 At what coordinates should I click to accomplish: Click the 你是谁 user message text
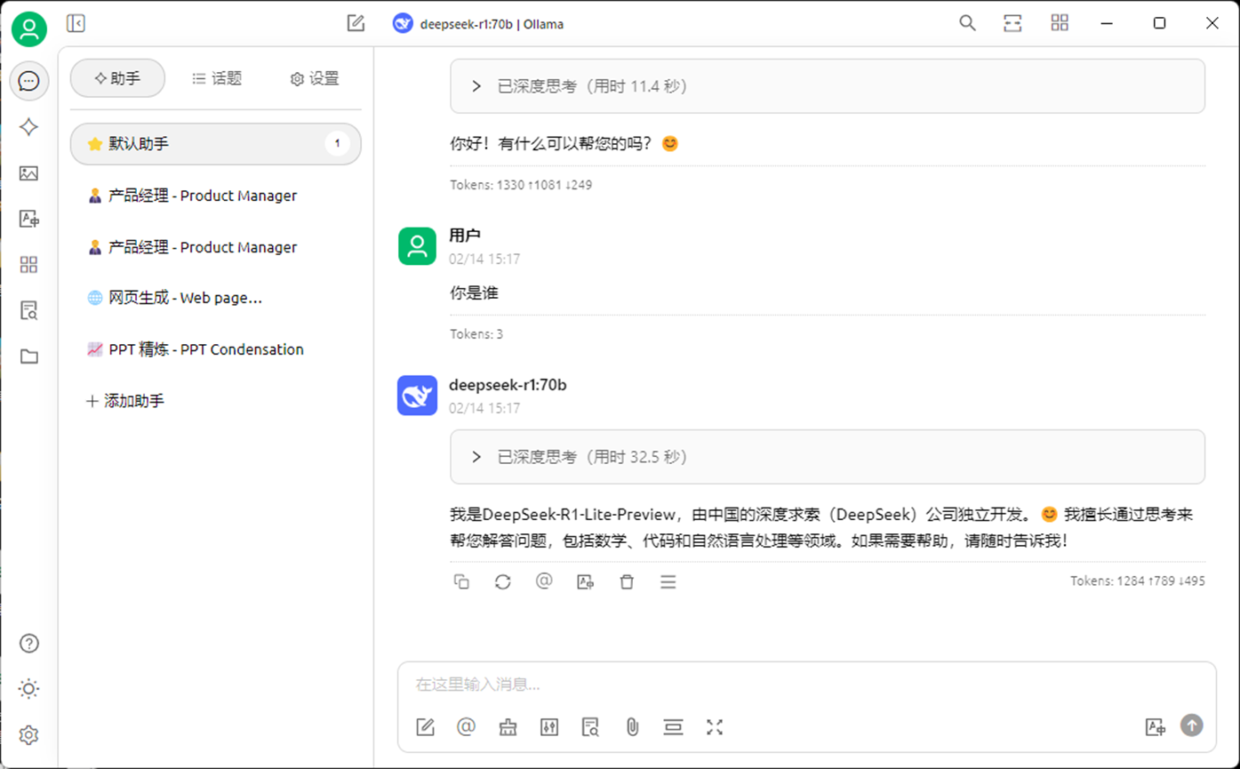[x=474, y=292]
